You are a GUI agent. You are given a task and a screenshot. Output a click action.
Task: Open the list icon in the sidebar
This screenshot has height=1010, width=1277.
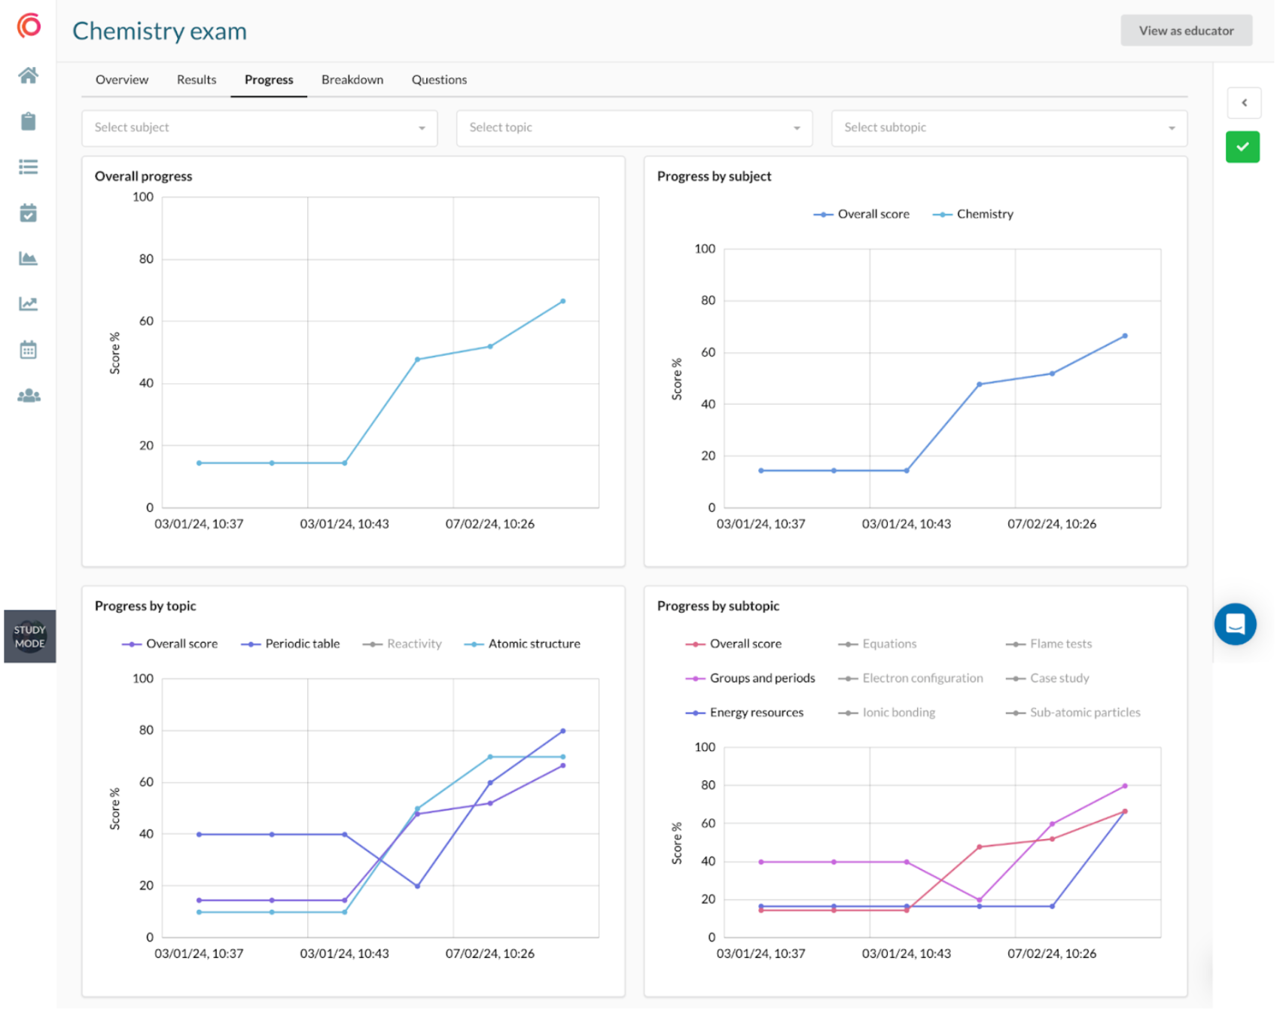pos(29,167)
